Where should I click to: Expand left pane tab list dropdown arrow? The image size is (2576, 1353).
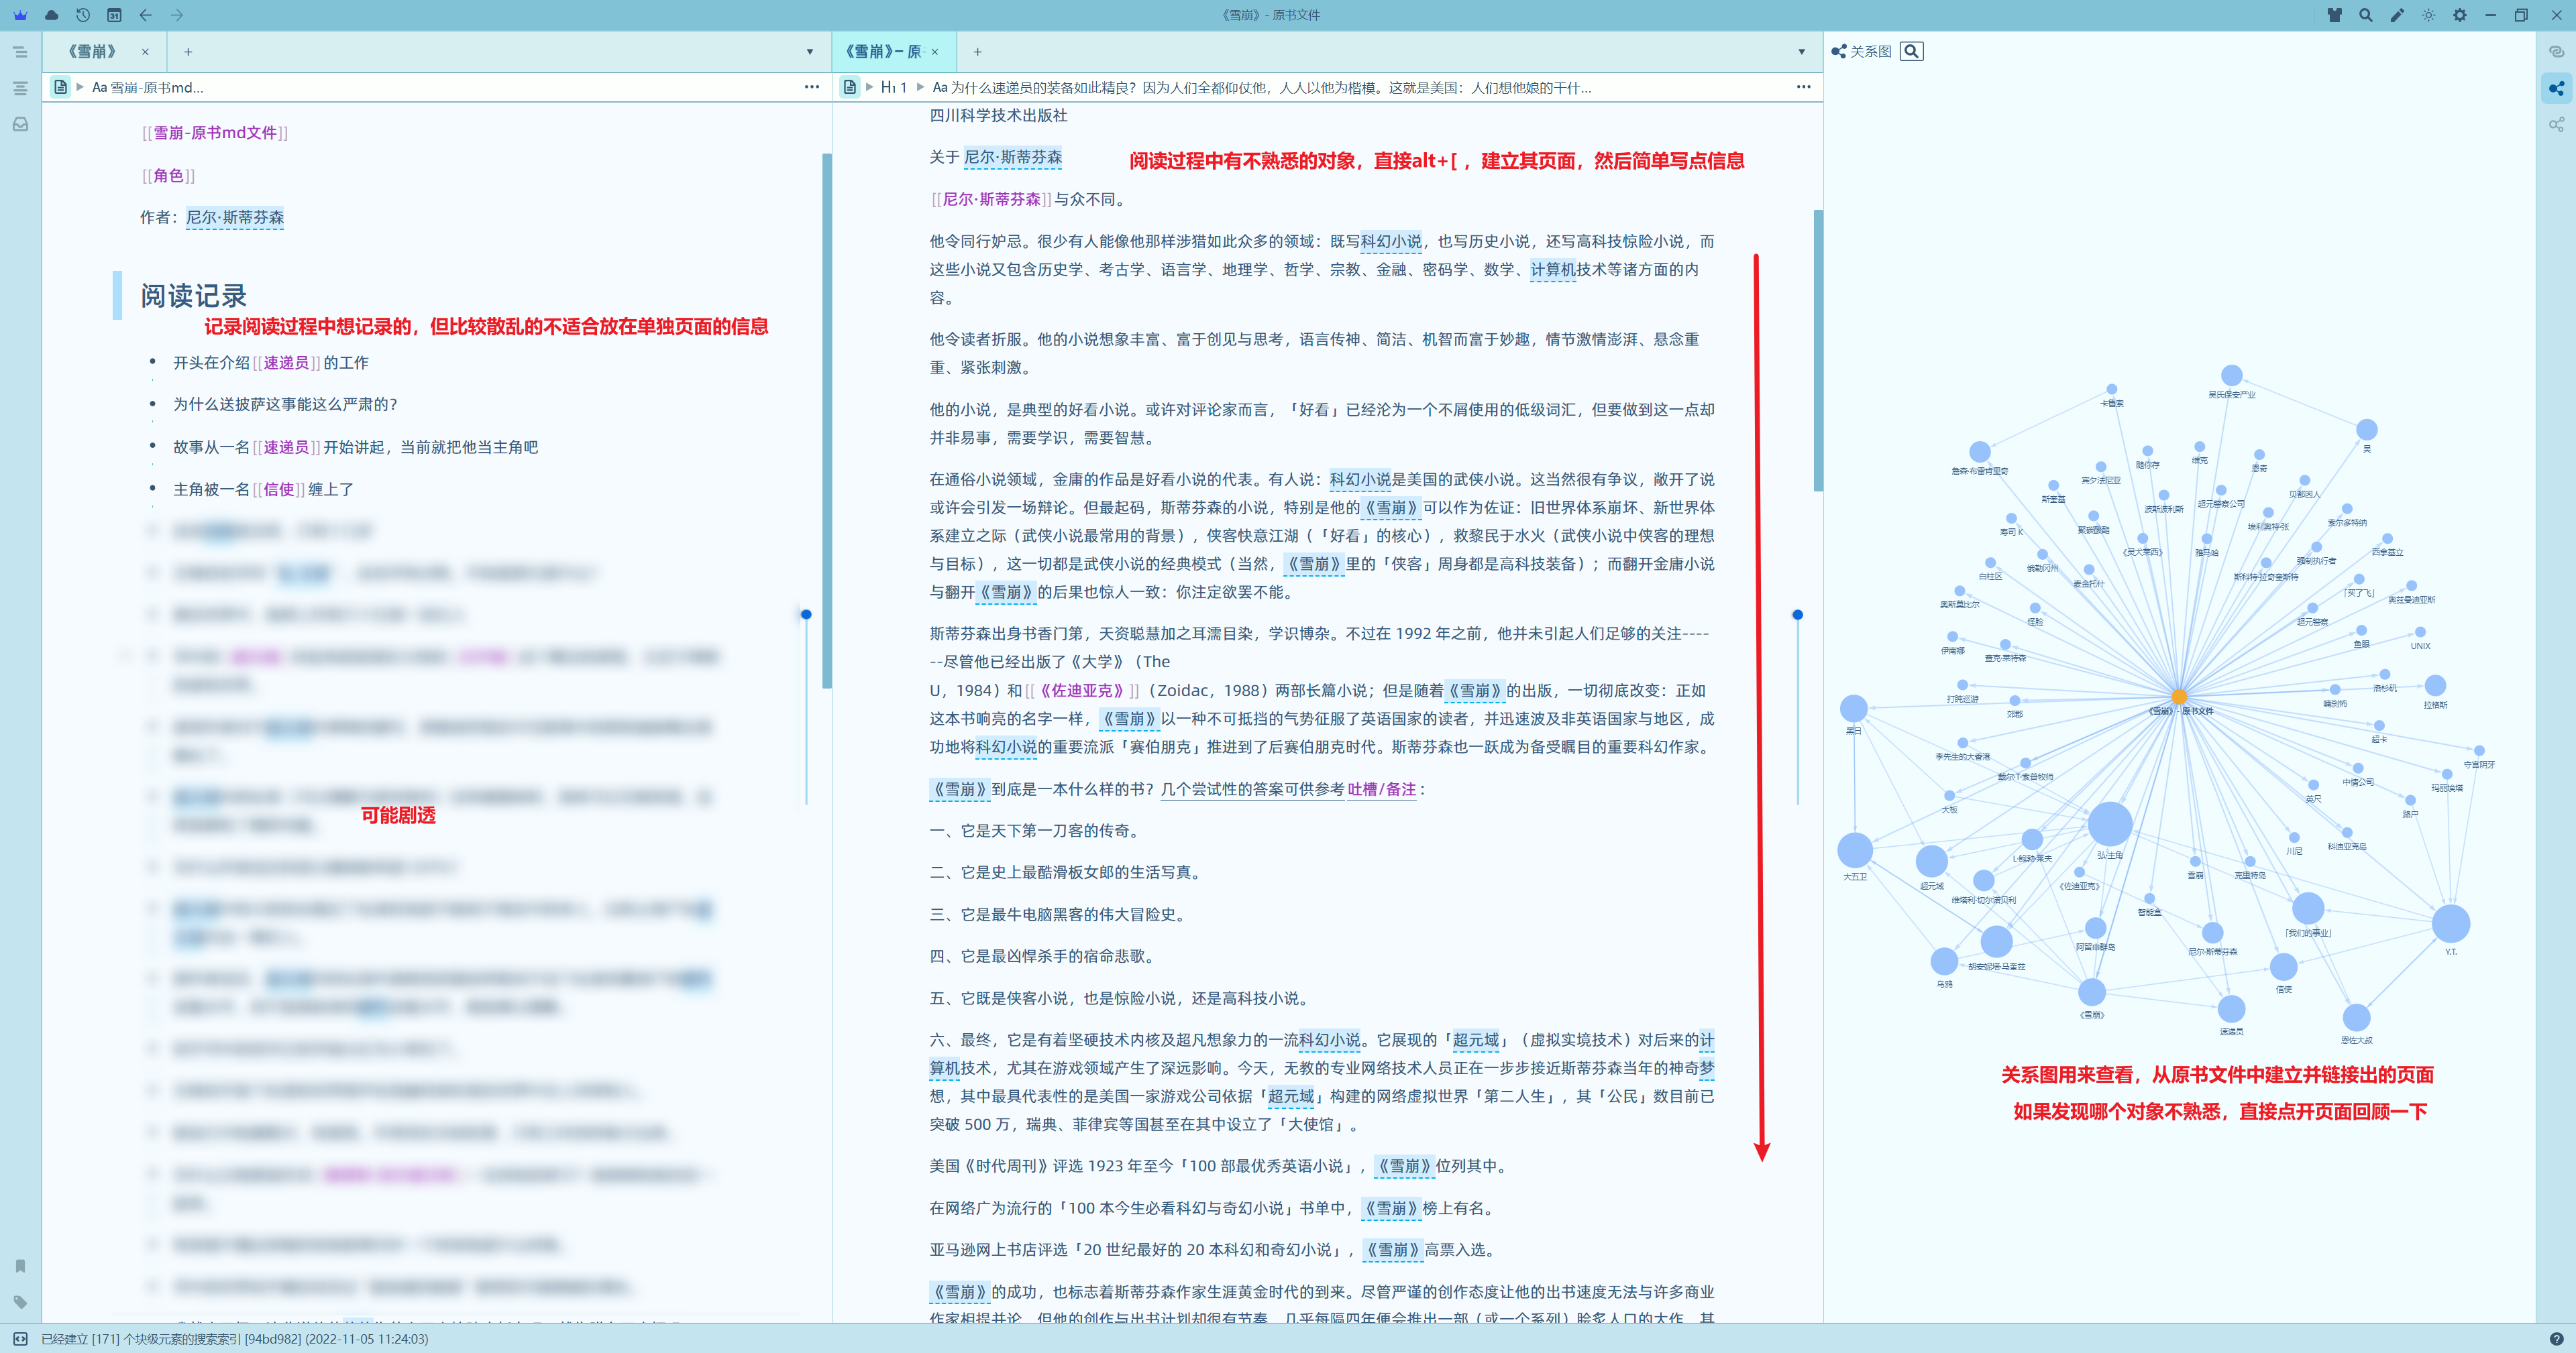pos(810,52)
